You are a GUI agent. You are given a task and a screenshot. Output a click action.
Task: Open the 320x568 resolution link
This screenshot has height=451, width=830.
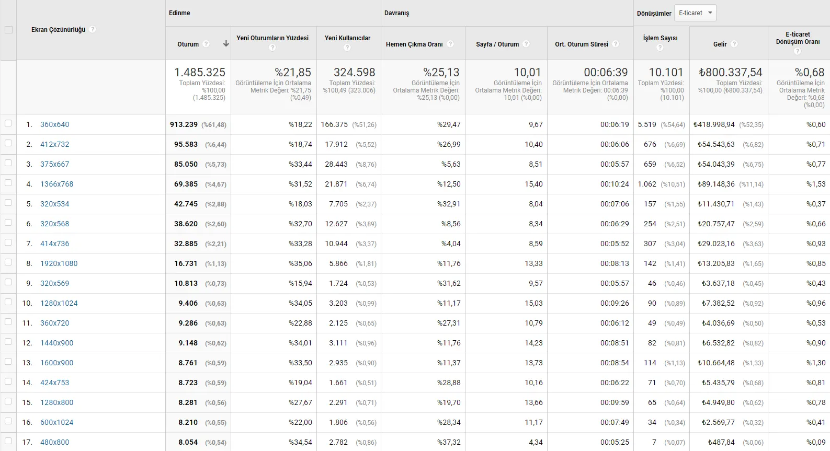pos(55,224)
